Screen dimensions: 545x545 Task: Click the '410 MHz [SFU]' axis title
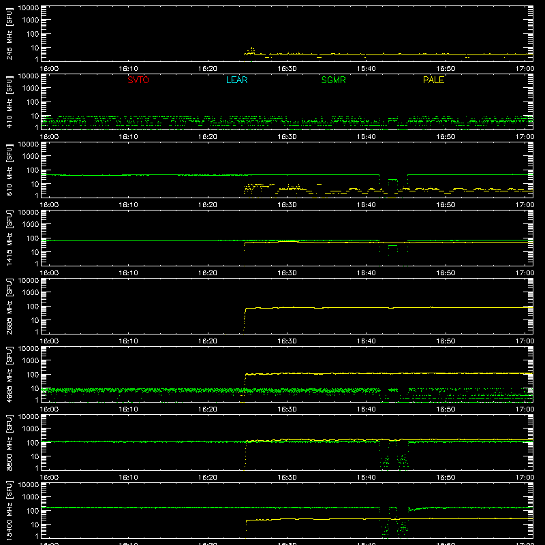[10, 102]
